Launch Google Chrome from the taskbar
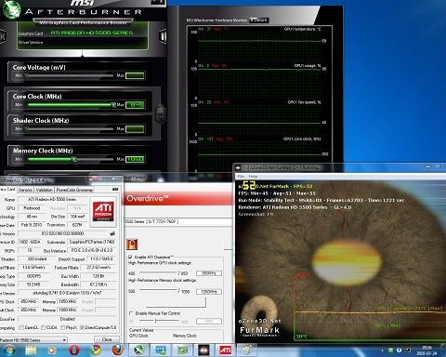The image size is (446, 357). 96,350
